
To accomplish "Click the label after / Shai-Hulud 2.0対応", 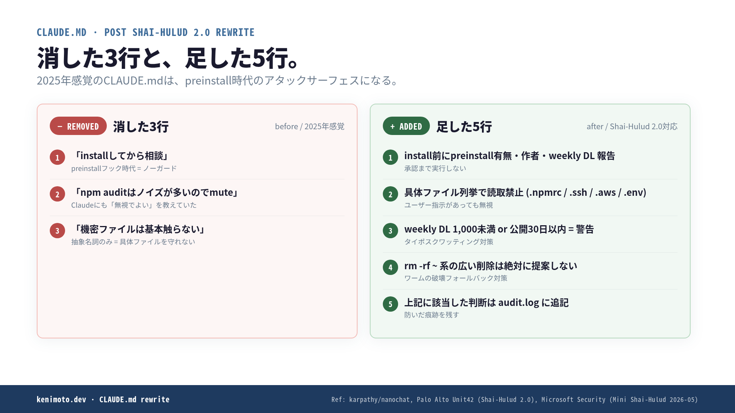I will pos(632,126).
